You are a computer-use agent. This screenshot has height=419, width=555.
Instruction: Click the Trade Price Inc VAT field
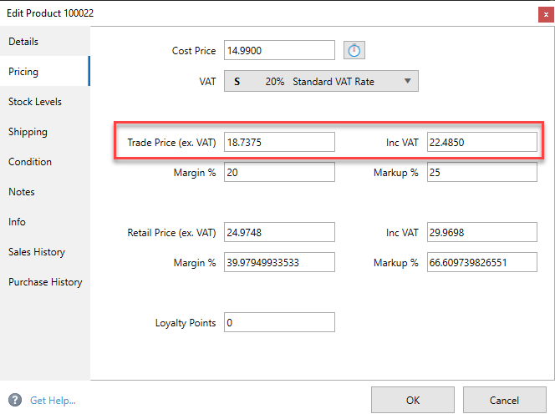coord(481,142)
